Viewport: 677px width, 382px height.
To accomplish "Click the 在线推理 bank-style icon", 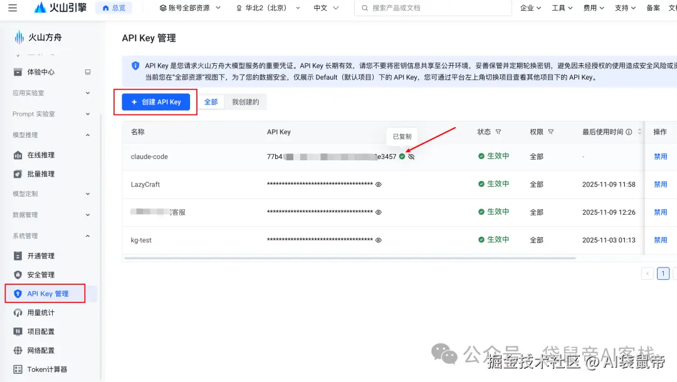I will [18, 155].
